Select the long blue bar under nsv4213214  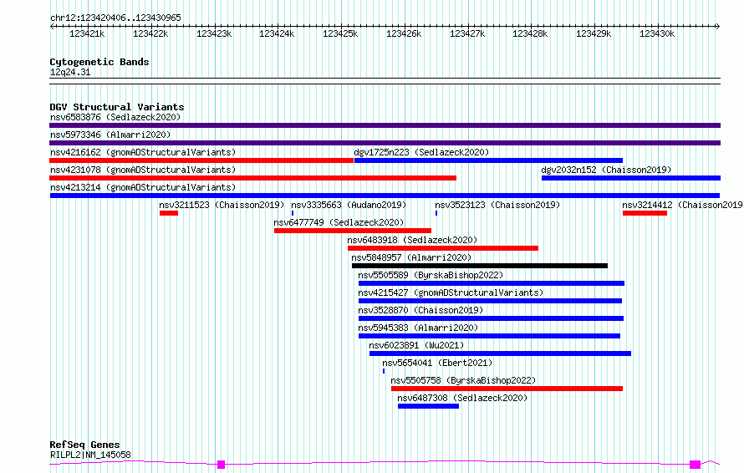385,196
